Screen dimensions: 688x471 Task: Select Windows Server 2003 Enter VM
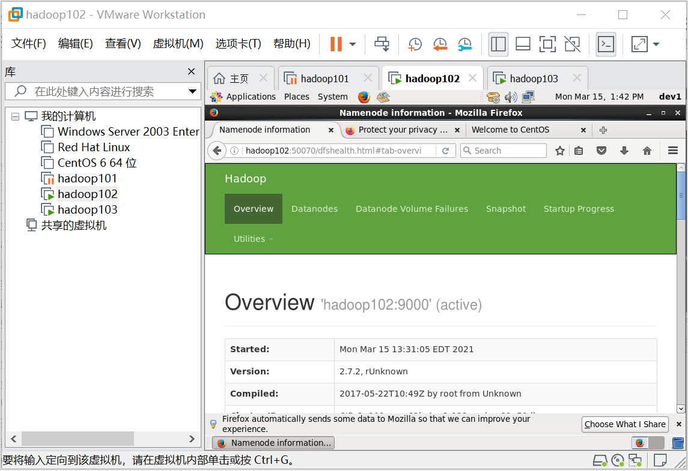pyautogui.click(x=120, y=131)
